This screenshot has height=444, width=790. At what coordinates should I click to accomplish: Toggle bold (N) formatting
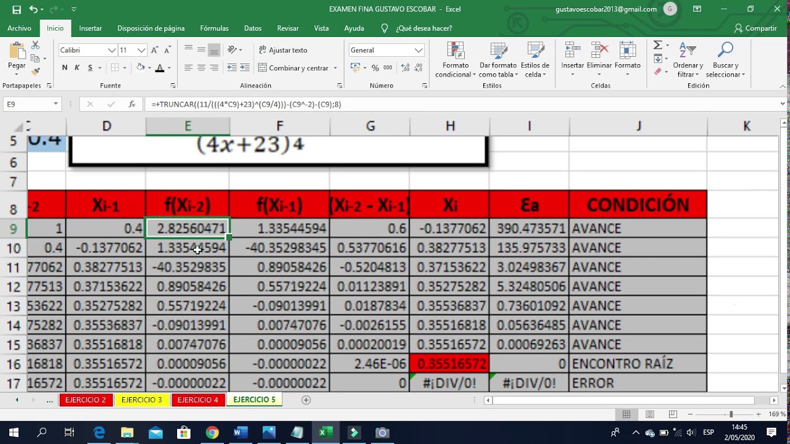tap(65, 68)
